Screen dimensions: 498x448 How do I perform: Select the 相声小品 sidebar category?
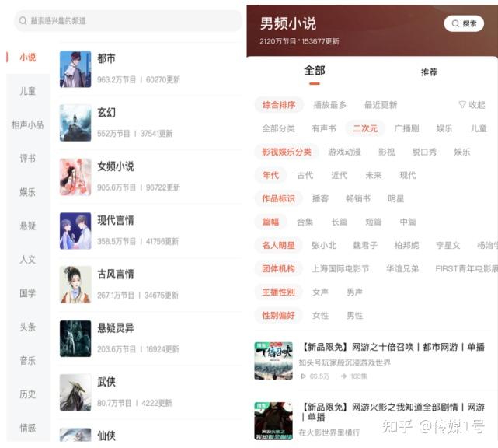[x=28, y=124]
